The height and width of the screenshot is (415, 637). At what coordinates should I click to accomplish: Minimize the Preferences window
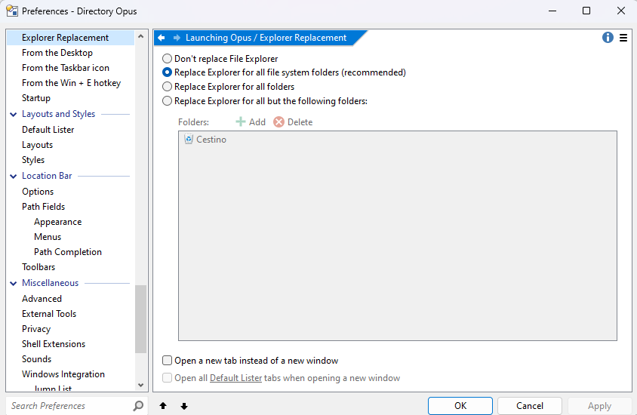click(552, 11)
